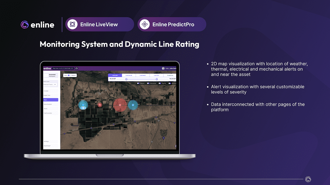The width and height of the screenshot is (330, 185).
Task: Toggle the Mechanical alerts layer switch
Action: pyautogui.click(x=148, y=83)
